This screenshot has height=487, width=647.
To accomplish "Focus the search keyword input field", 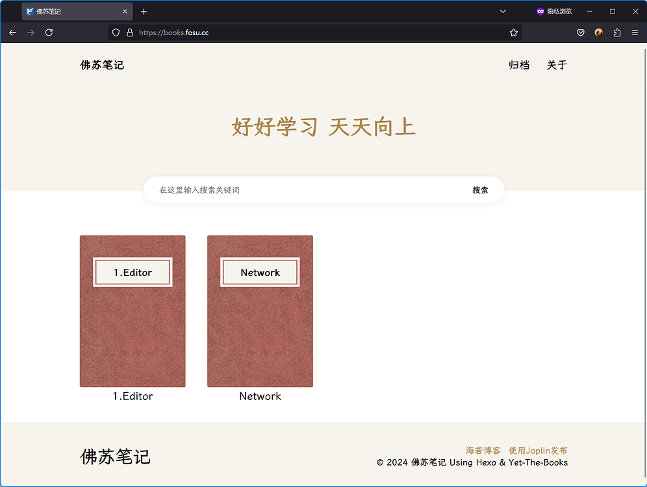I will pos(305,190).
